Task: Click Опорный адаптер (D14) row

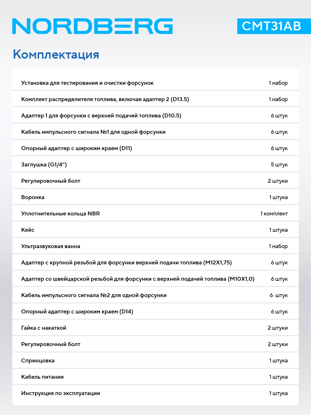Action: point(155,312)
